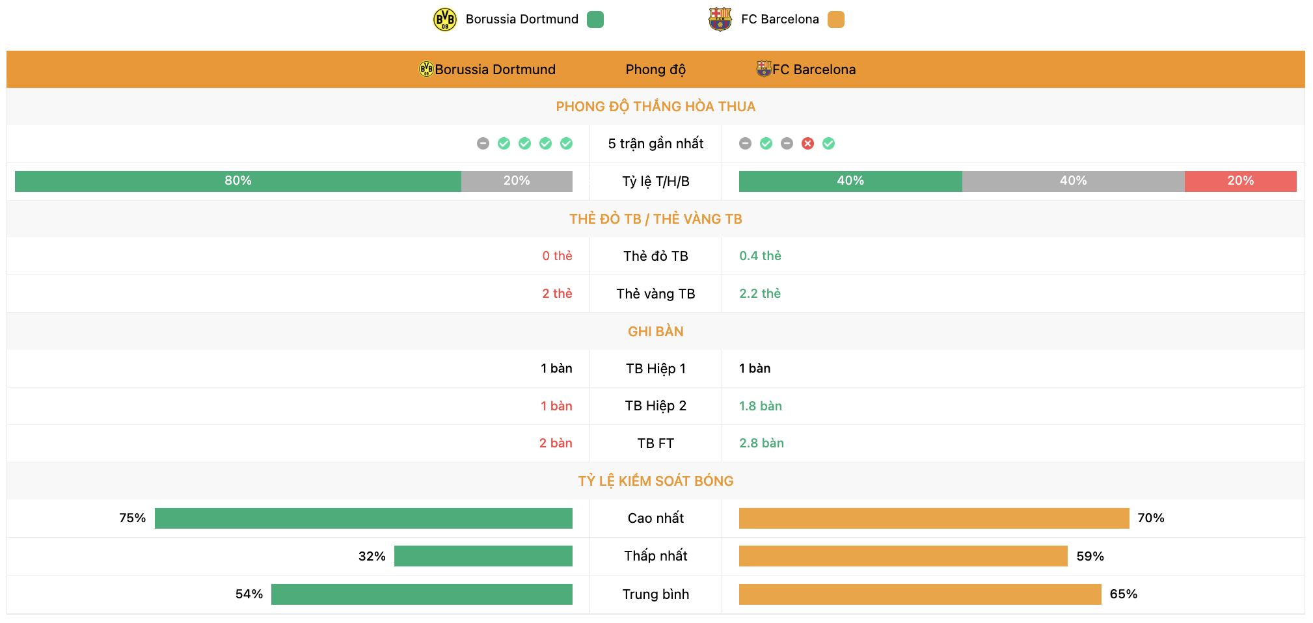The image size is (1313, 623).
Task: Click Barcelona's red loss result icon
Action: tap(808, 144)
